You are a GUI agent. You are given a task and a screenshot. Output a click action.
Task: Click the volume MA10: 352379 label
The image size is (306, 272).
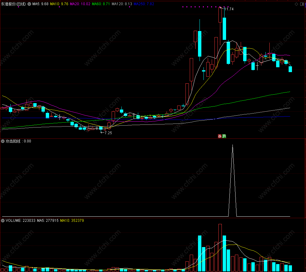coord(72,221)
